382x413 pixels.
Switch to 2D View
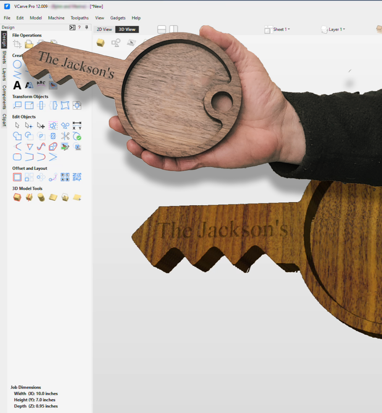tap(104, 29)
